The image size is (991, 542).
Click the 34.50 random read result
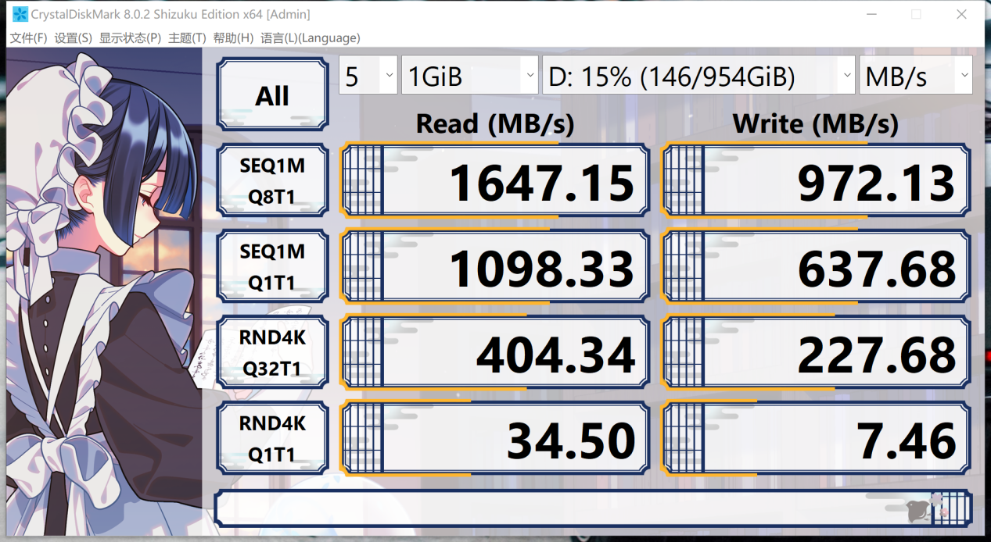point(495,438)
